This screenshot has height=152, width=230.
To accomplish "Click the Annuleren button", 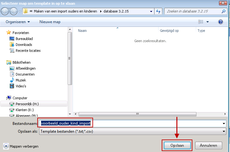I will click(x=208, y=145).
